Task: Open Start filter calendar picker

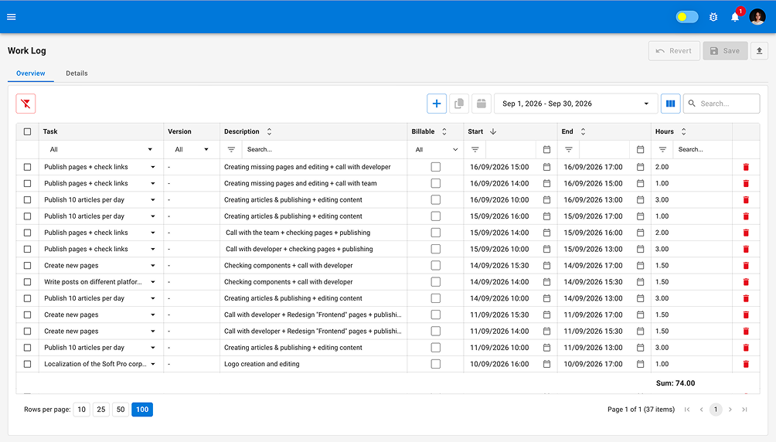Action: (546, 149)
